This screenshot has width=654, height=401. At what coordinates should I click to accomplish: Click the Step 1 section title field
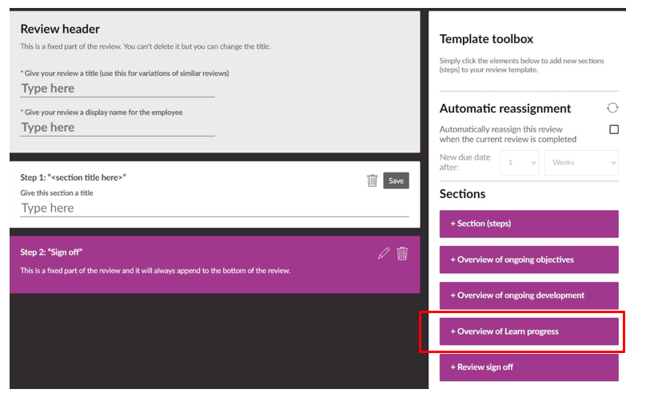click(214, 208)
